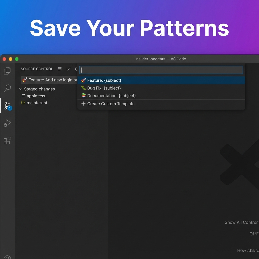The width and height of the screenshot is (259, 259).
Task: Open the Extensions view icon
Action: (7, 141)
